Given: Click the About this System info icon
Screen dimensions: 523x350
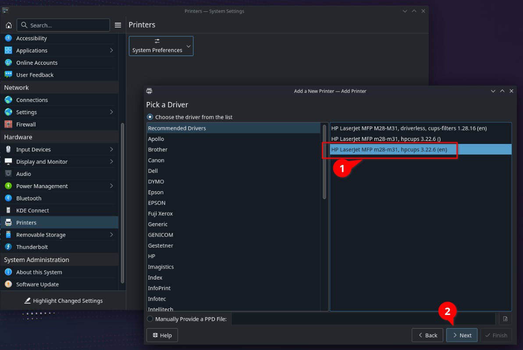Looking at the screenshot, I should [8, 272].
